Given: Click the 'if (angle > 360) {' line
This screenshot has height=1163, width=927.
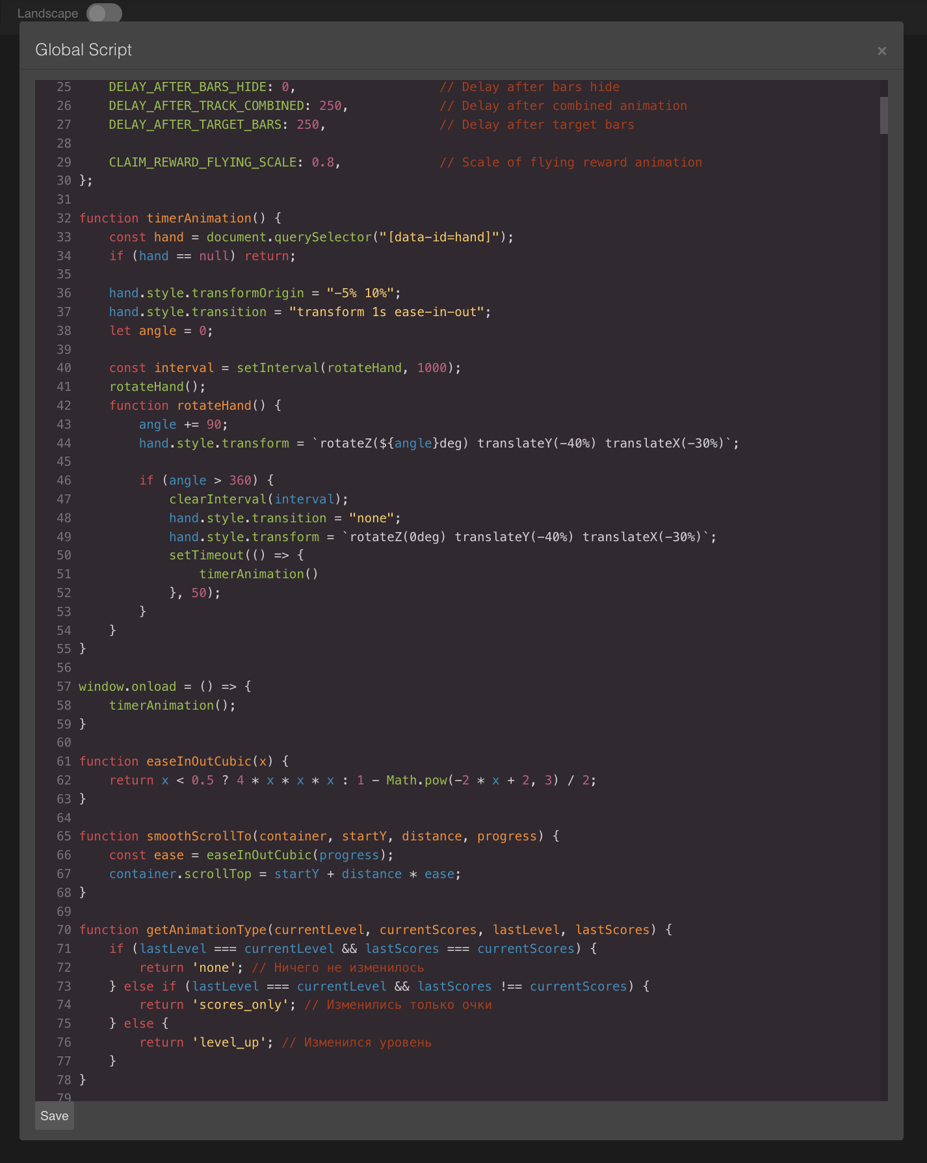Looking at the screenshot, I should pyautogui.click(x=206, y=480).
